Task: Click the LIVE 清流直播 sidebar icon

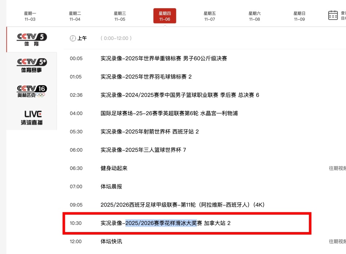Action: pos(32,117)
